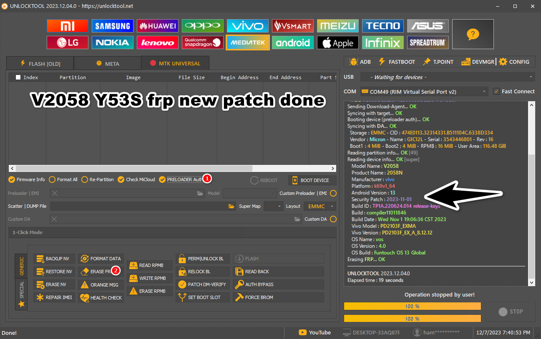The image size is (541, 339).
Task: Open YouTube link in status bar
Action: click(x=315, y=332)
